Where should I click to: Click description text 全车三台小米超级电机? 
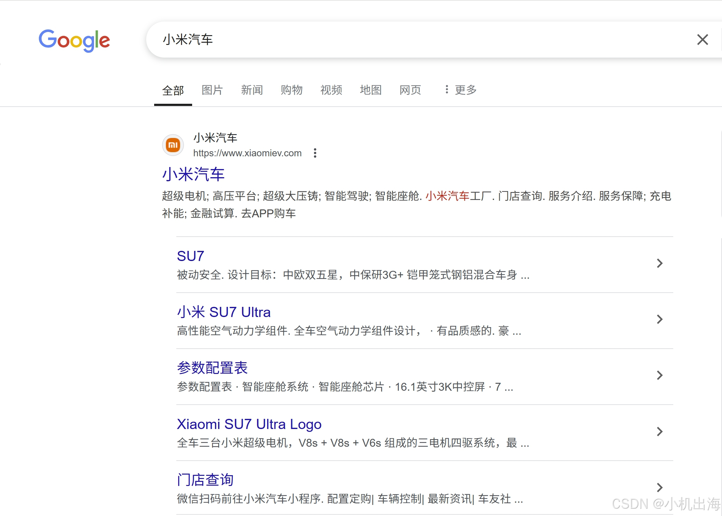pyautogui.click(x=353, y=443)
